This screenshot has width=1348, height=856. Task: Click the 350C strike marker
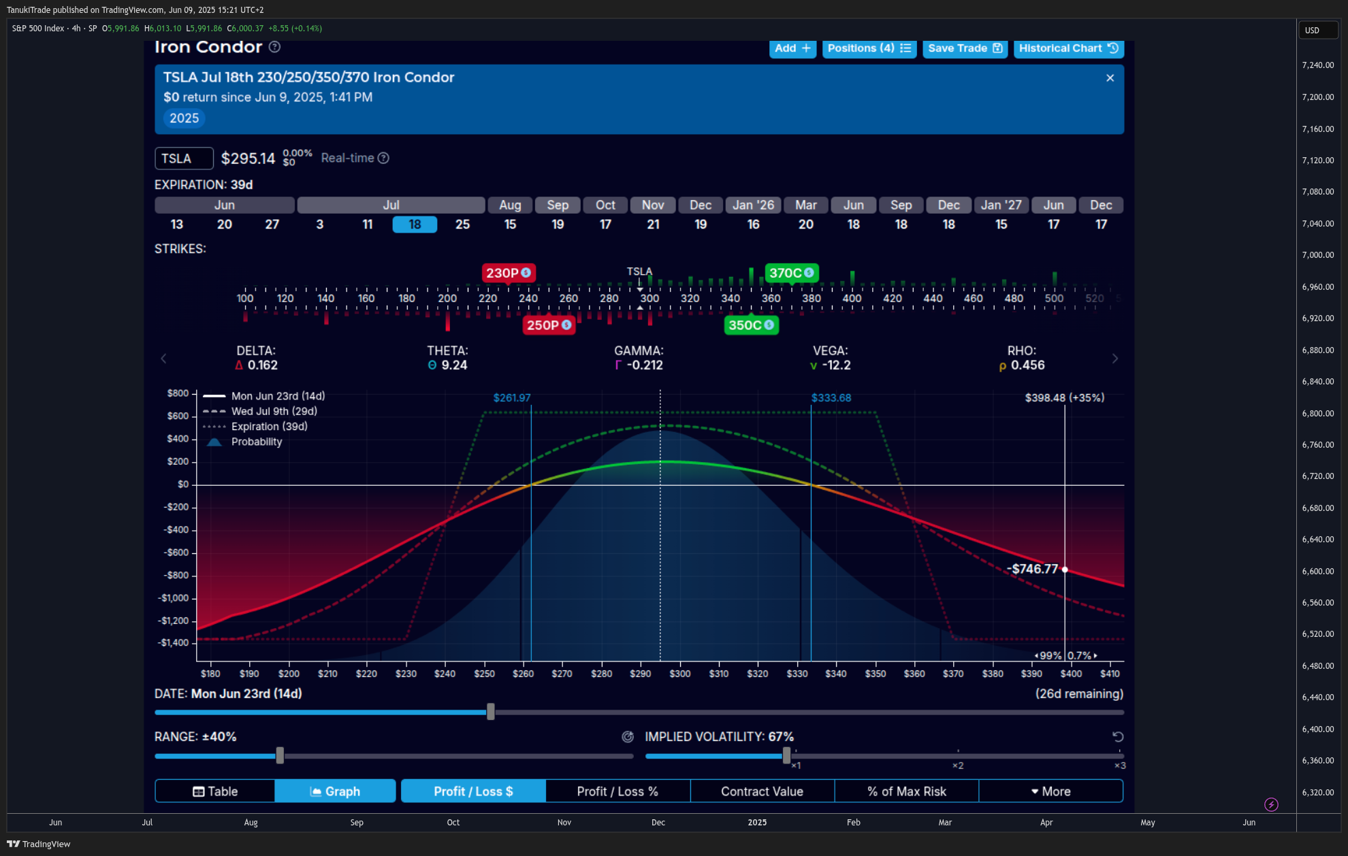751,325
